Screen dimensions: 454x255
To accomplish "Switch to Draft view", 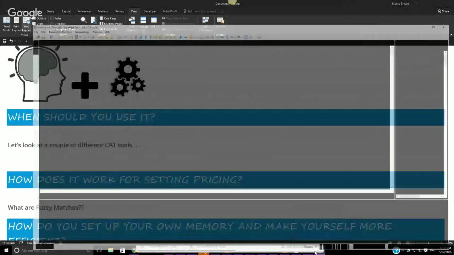I will (38, 24).
